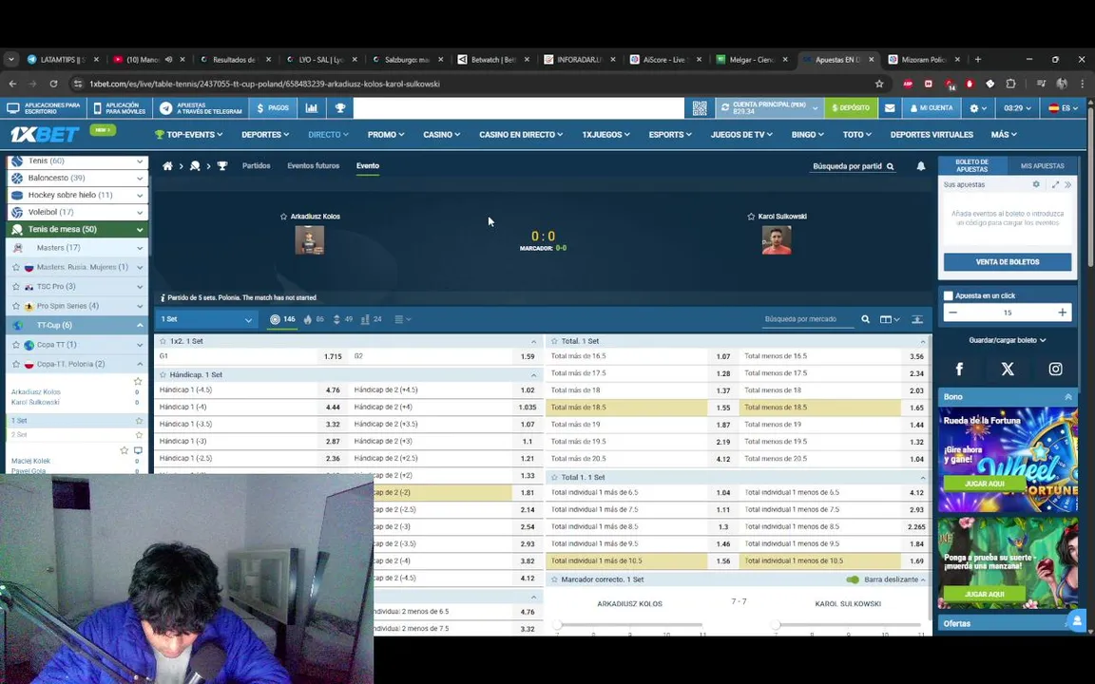
Task: Open the trophy results icon beside the statistics icon
Action: (x=340, y=108)
